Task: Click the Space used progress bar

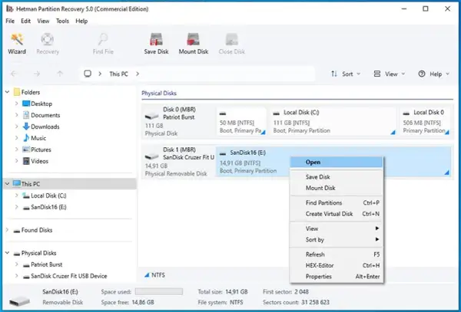Action: [159, 292]
